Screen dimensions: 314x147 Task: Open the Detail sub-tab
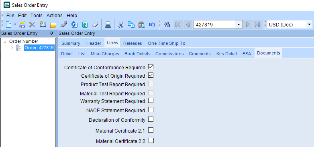click(x=67, y=54)
